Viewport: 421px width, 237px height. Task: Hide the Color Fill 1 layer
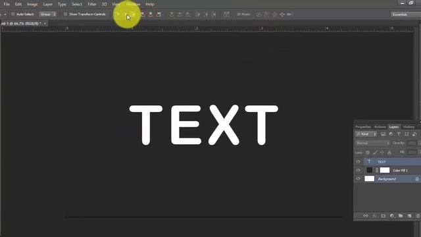[358, 170]
